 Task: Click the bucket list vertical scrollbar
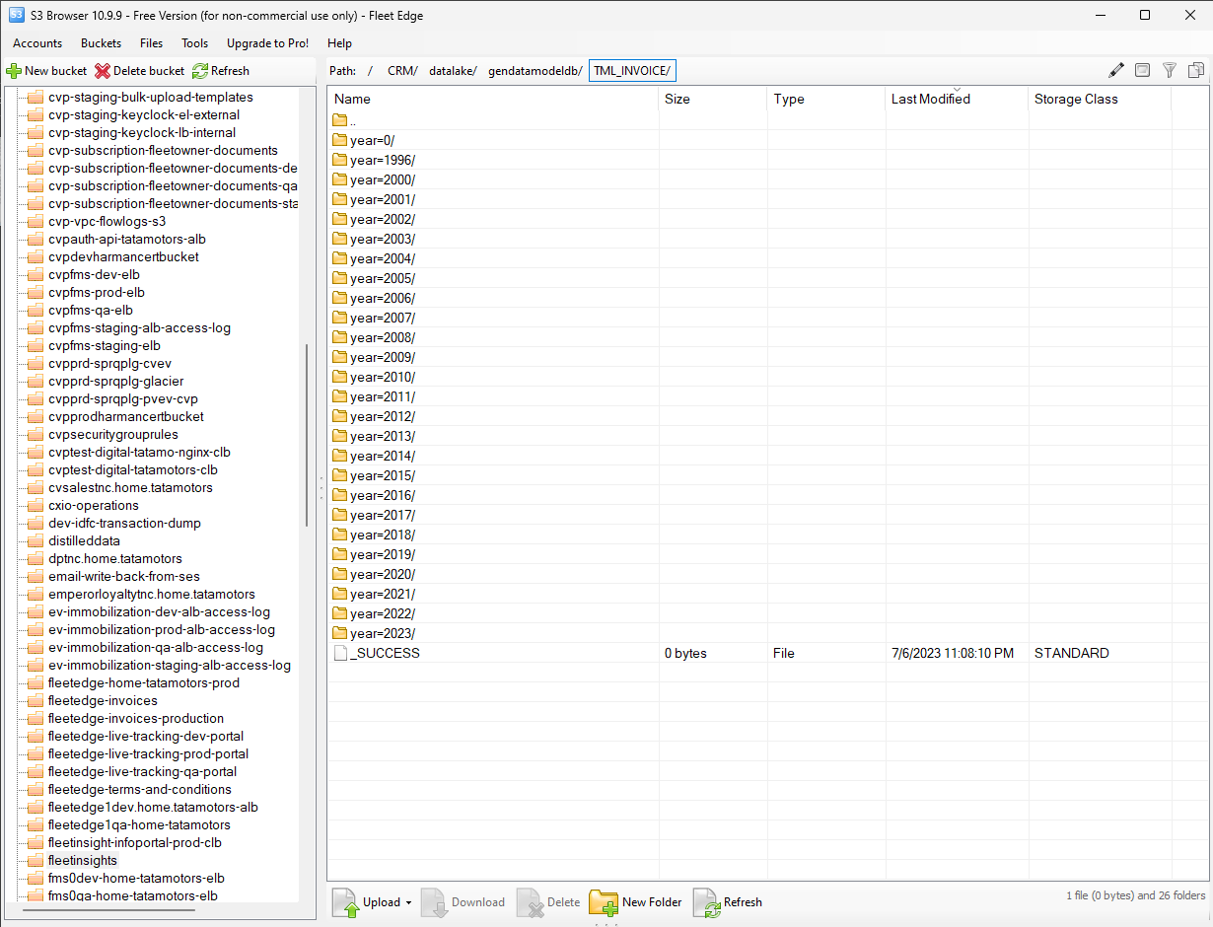307,434
